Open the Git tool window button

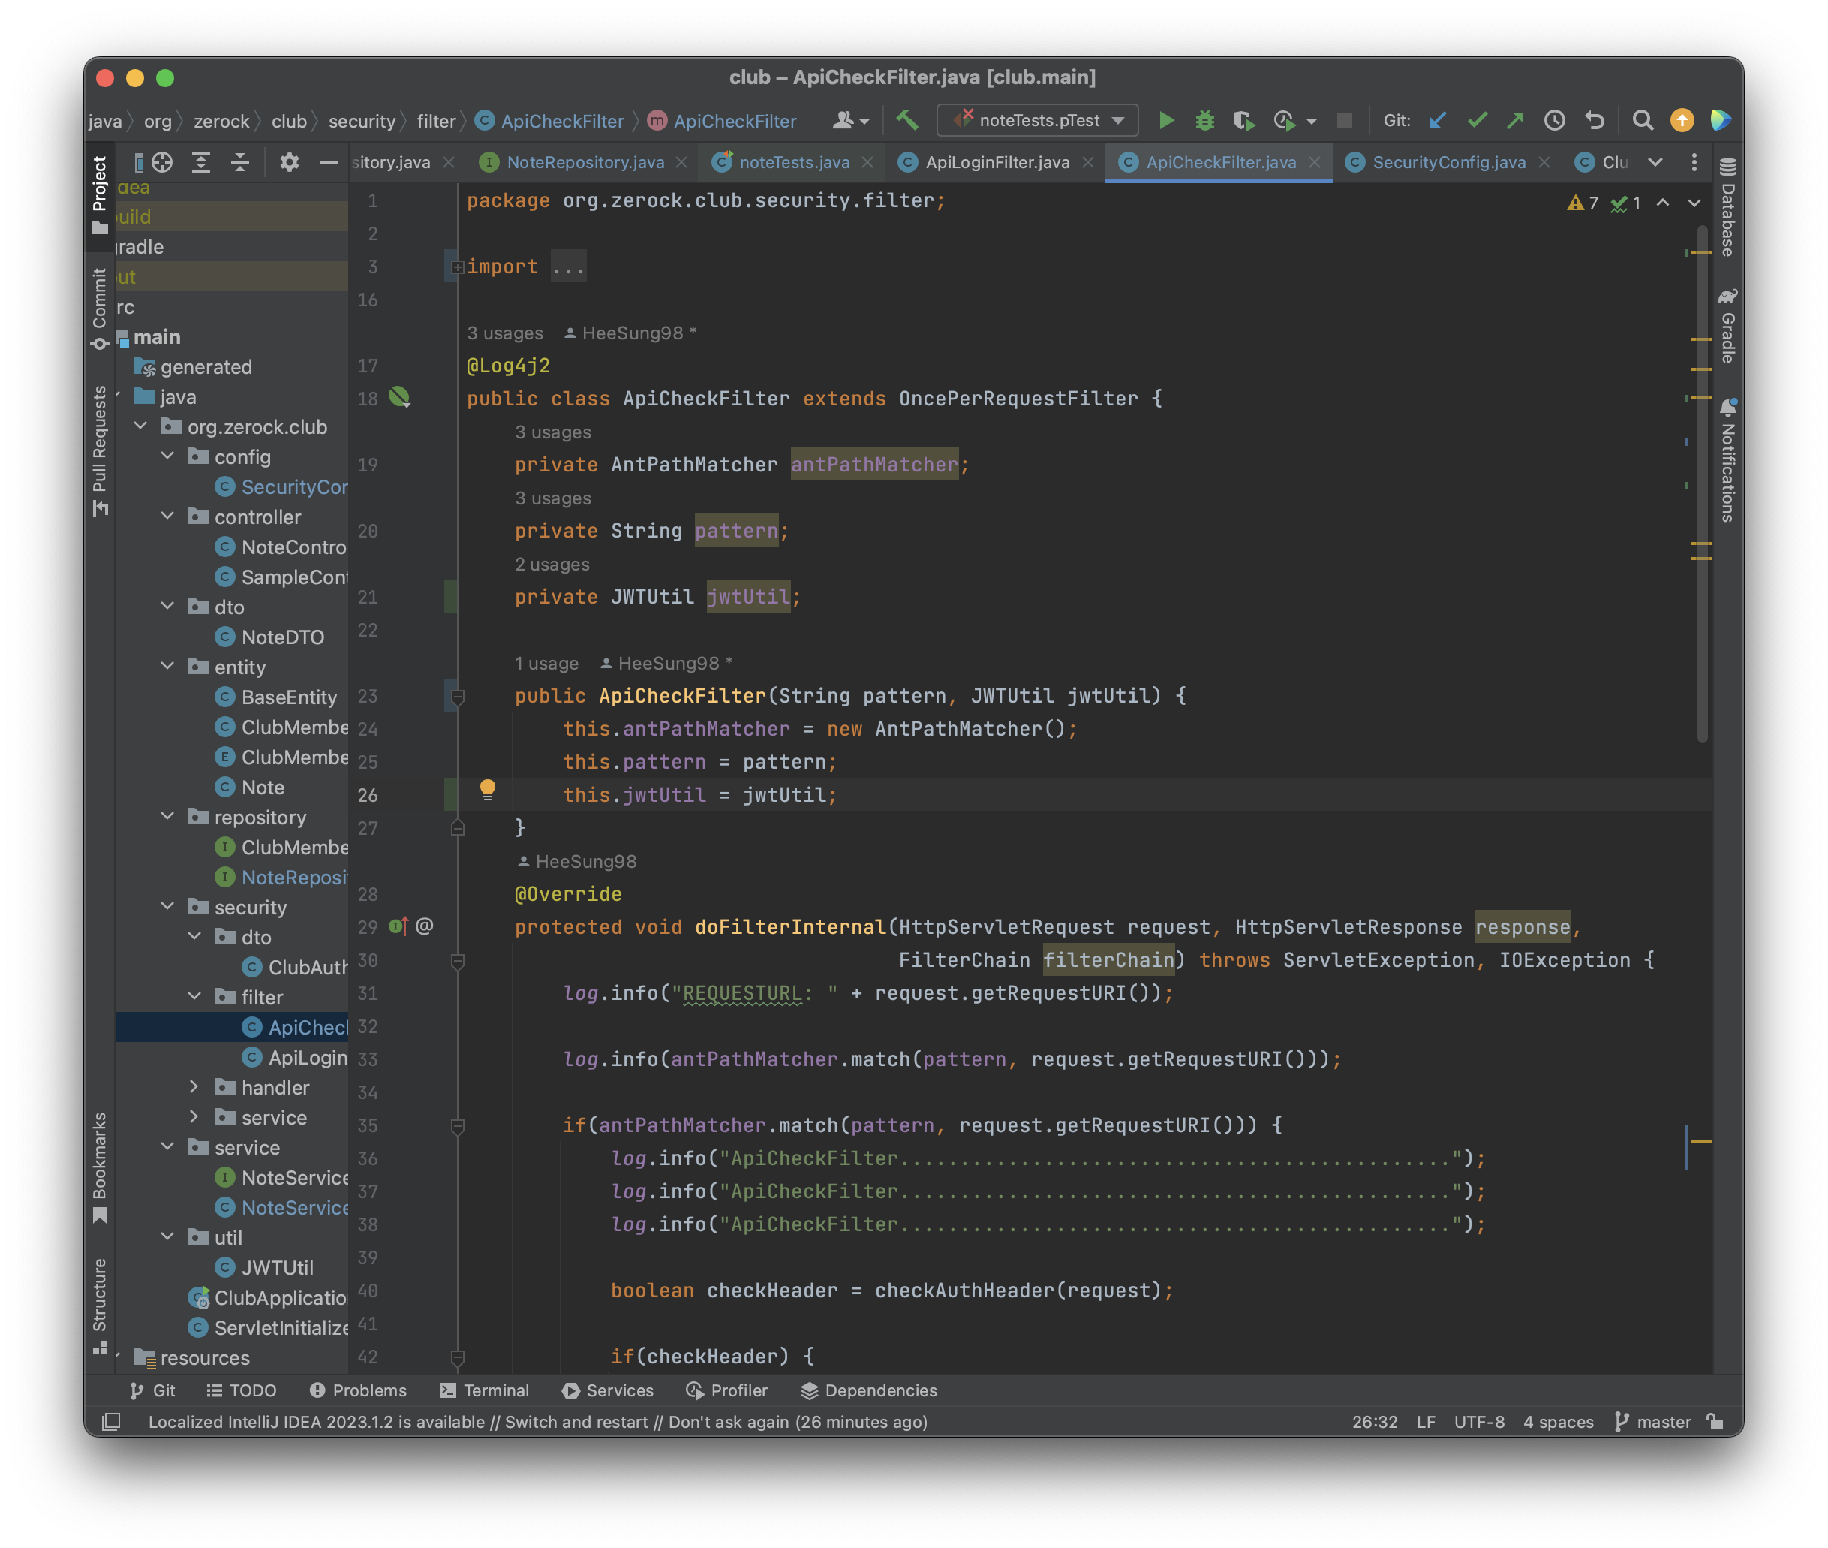pyautogui.click(x=152, y=1390)
